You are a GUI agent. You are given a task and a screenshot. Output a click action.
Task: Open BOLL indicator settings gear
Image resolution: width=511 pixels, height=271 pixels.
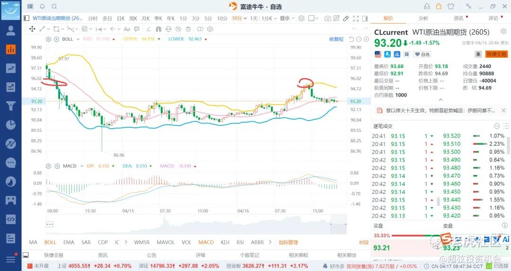[48, 39]
